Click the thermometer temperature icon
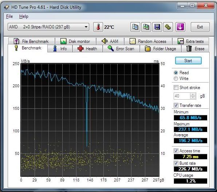Screen dimensions: 217x192 [x=98, y=27]
